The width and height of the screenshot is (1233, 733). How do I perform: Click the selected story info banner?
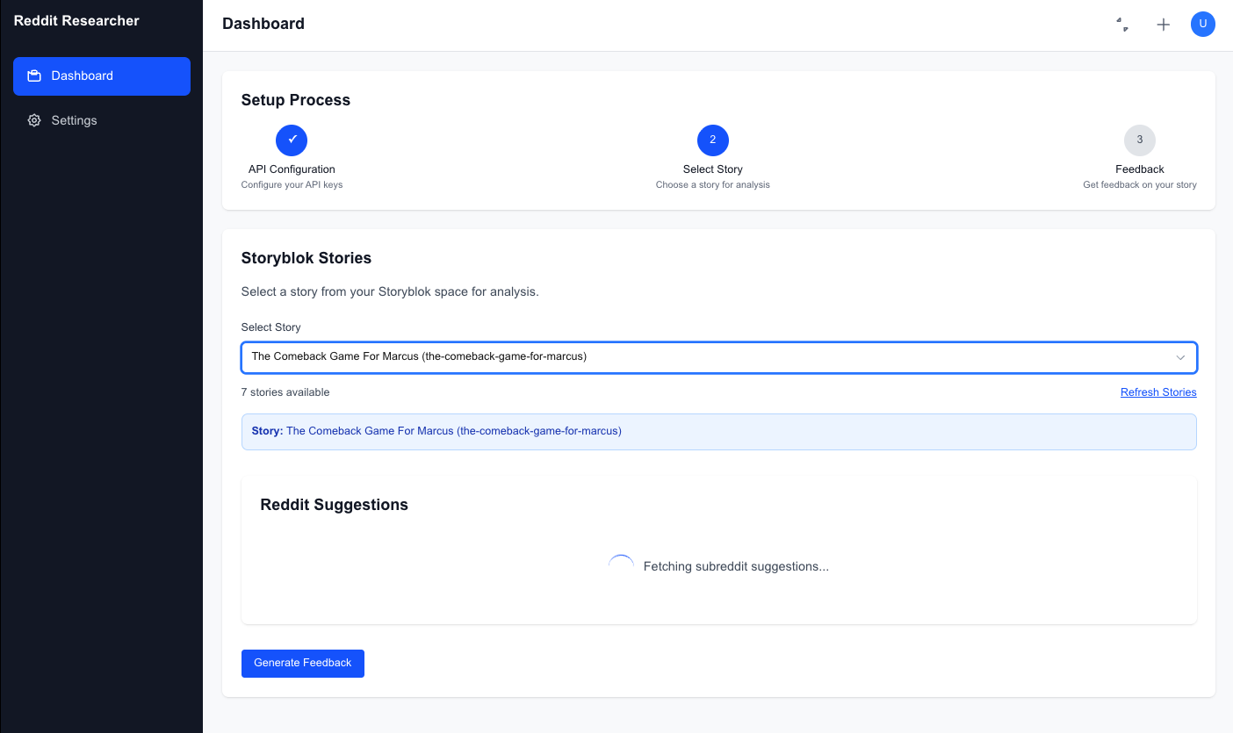(x=719, y=432)
